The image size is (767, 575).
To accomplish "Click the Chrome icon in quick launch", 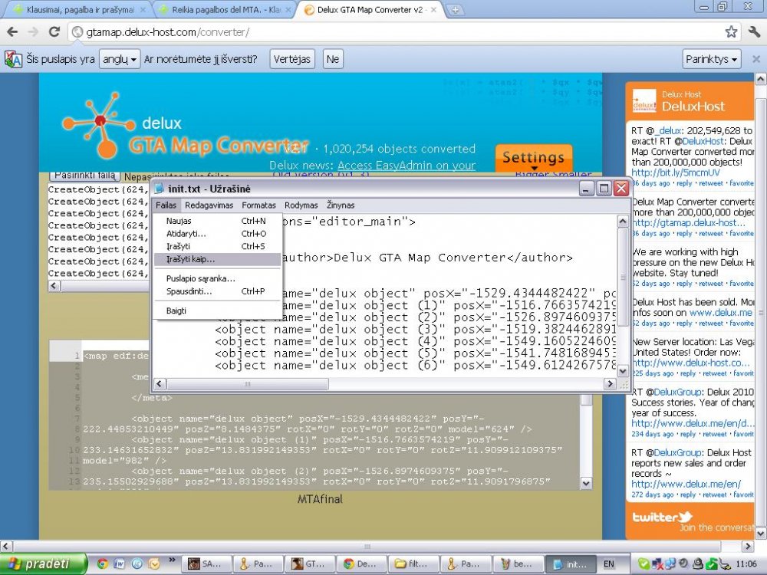I will tap(102, 563).
